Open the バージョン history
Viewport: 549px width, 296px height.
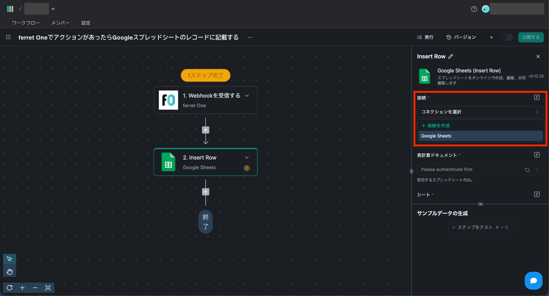click(461, 37)
